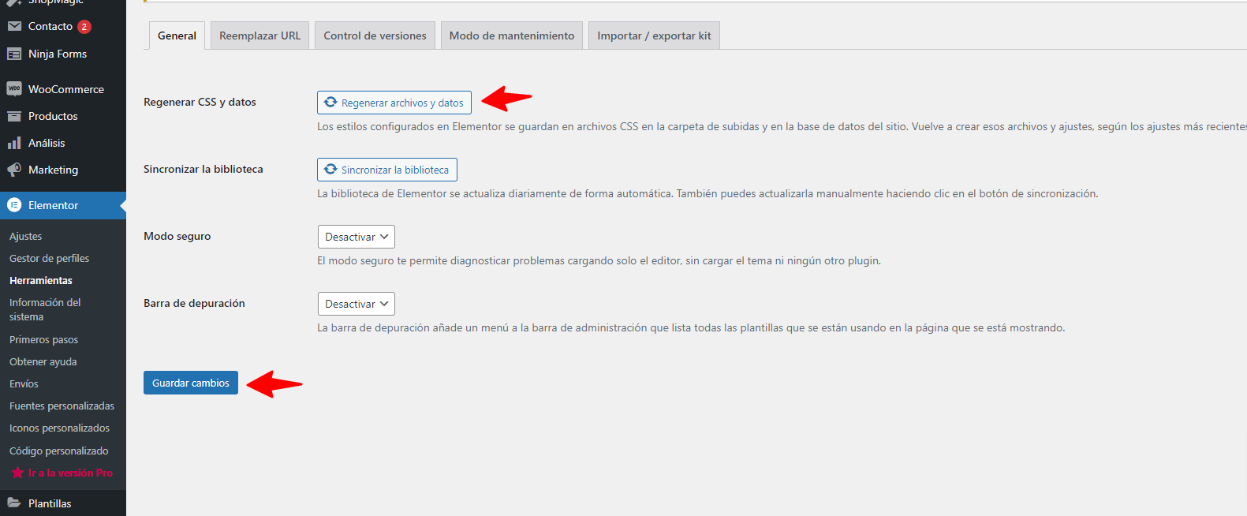Click the Ir a la versión Pro link
This screenshot has height=516, width=1247.
[x=70, y=473]
